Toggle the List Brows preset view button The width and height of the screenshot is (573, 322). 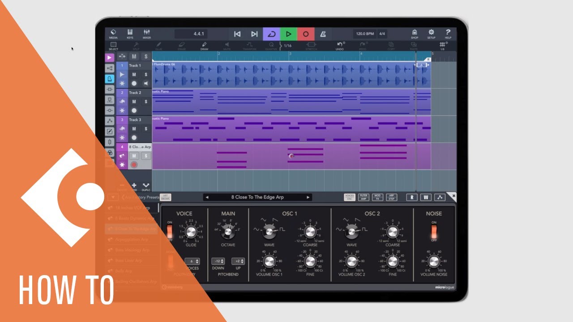(x=165, y=197)
